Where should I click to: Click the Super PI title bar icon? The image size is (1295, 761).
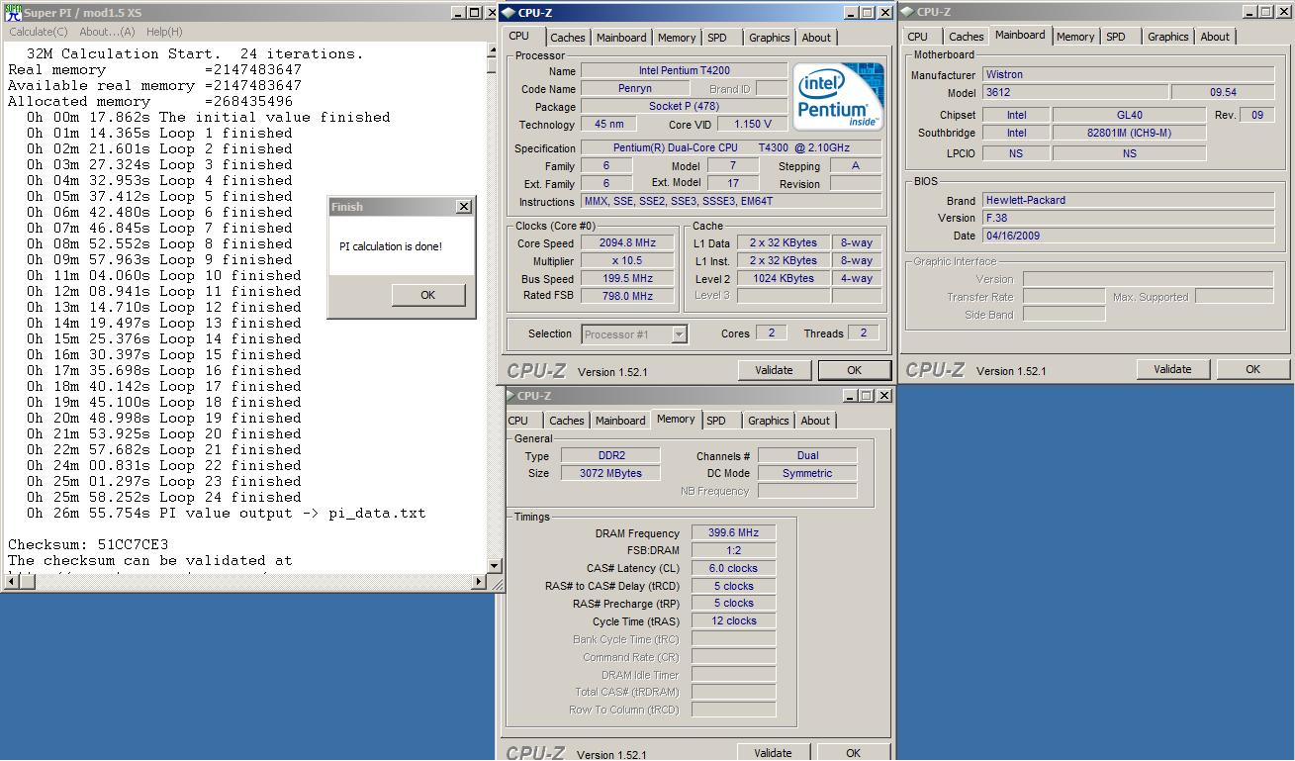pyautogui.click(x=13, y=13)
